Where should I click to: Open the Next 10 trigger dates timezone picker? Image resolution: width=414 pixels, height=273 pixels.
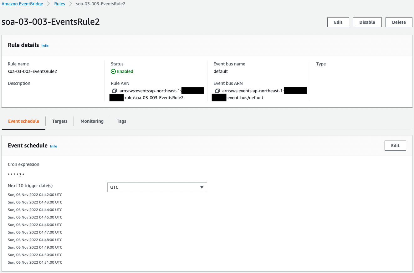pyautogui.click(x=156, y=187)
